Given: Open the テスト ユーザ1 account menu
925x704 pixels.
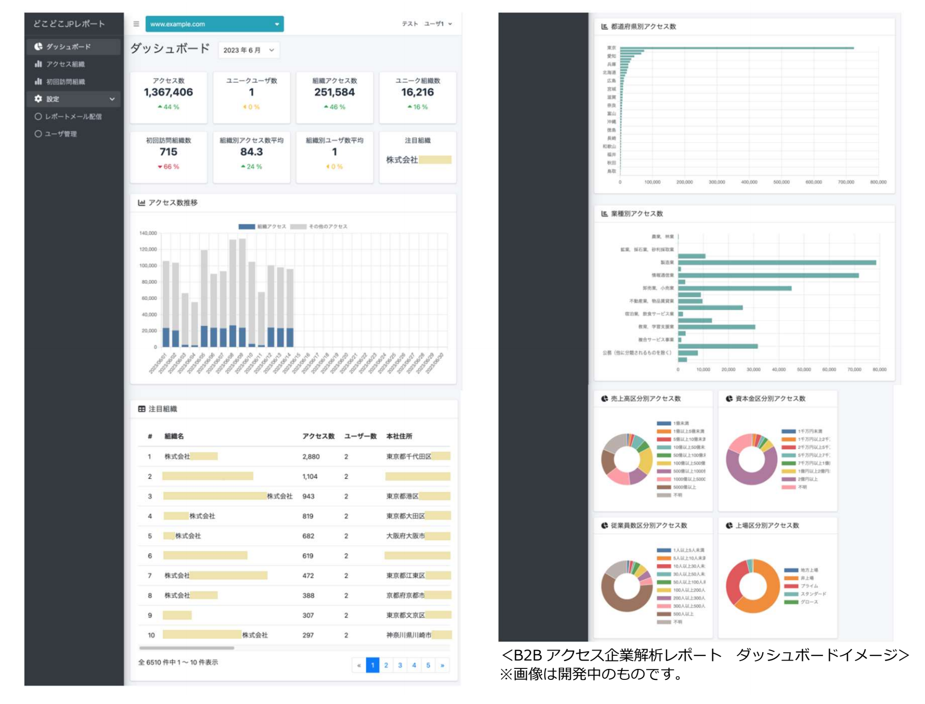Looking at the screenshot, I should 427,24.
